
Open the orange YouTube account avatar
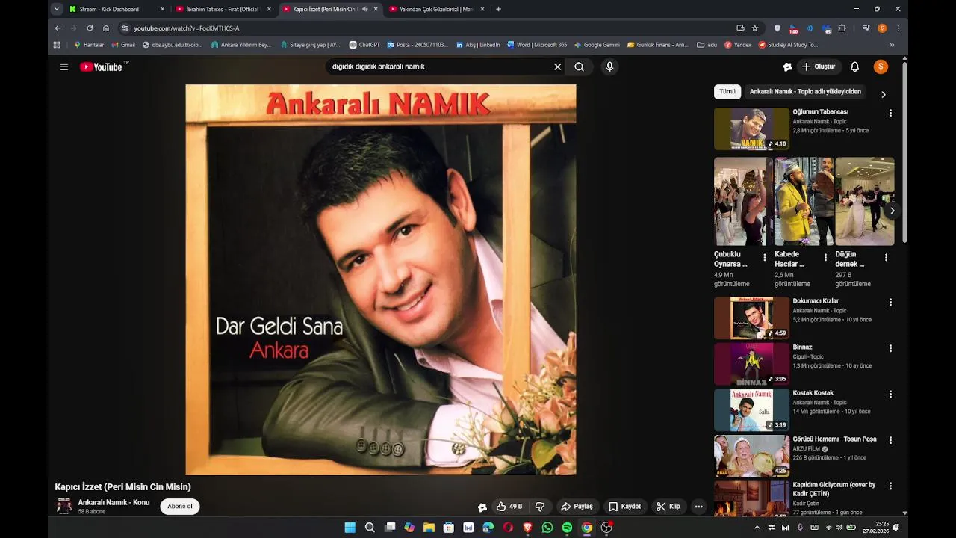[x=881, y=67]
